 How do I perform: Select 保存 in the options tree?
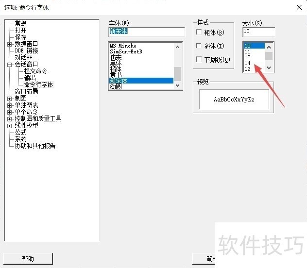(x=20, y=37)
